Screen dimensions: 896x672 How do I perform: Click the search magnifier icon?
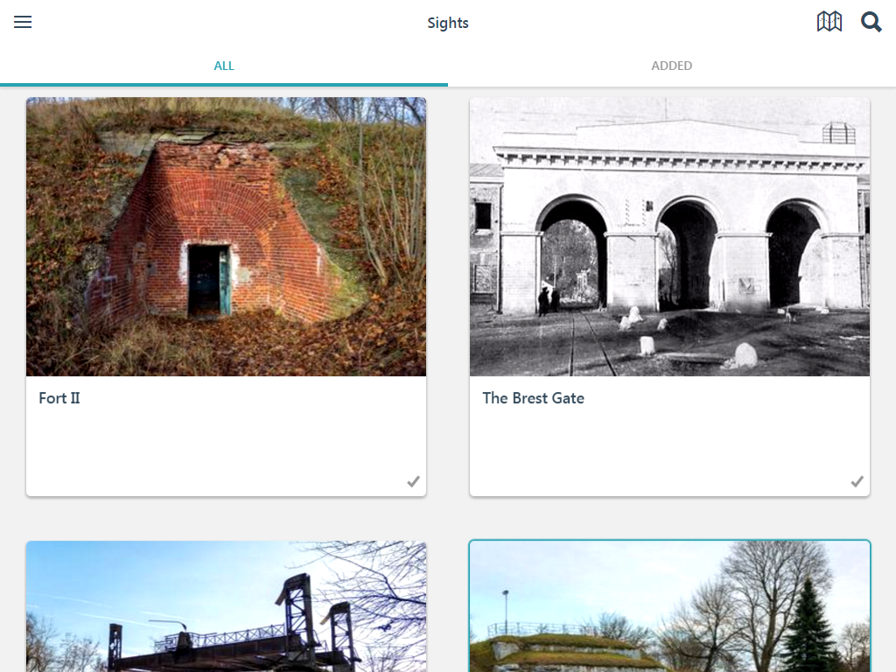871,22
